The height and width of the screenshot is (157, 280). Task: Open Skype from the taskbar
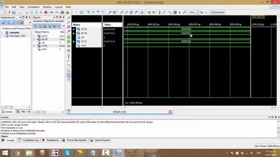pos(67,153)
